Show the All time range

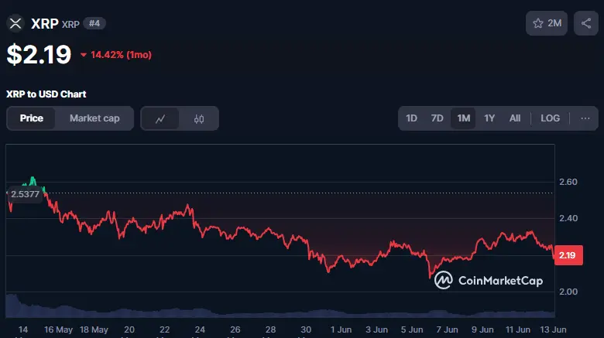pyautogui.click(x=515, y=118)
